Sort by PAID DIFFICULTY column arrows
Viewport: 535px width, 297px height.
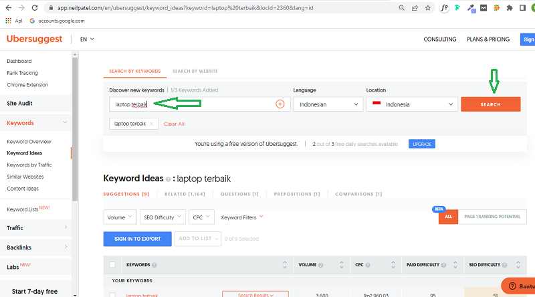[455, 265]
